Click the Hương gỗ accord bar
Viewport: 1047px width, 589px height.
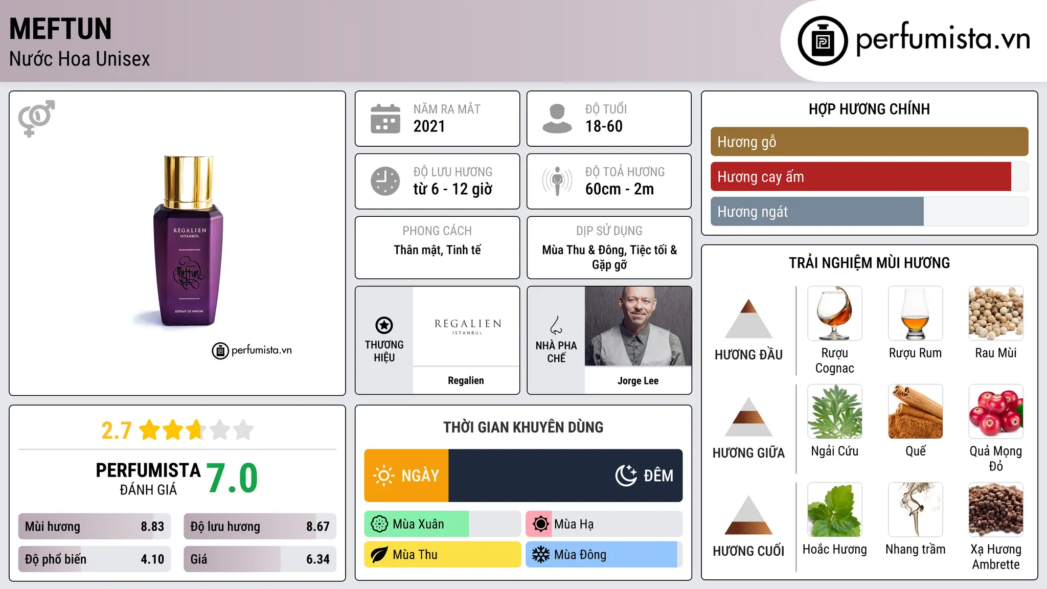click(869, 142)
